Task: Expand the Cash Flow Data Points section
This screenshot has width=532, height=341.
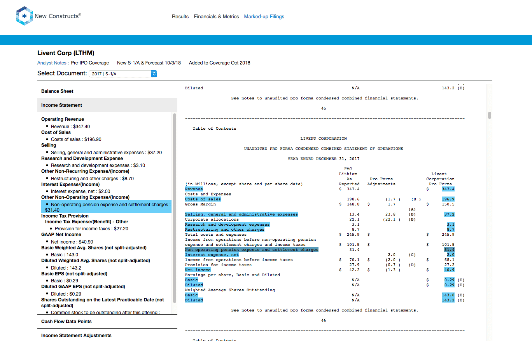Action: click(107, 322)
